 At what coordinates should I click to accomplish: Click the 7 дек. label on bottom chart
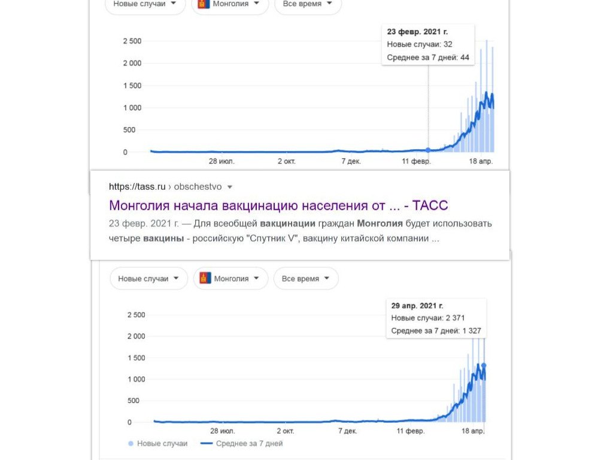point(348,431)
